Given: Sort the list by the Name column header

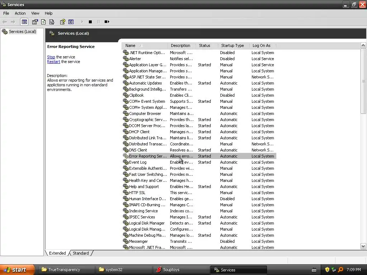Looking at the screenshot, I should 145,45.
